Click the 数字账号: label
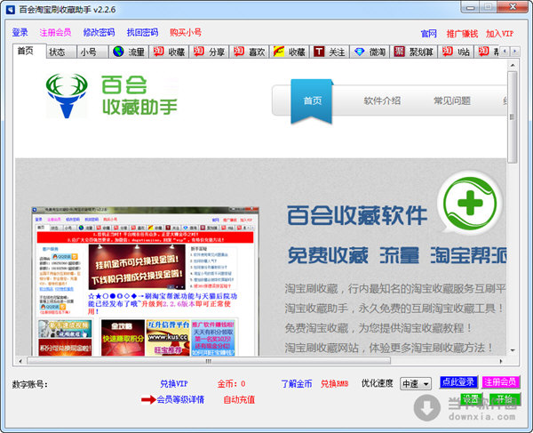Viewport: 533px width, 433px height. coord(30,384)
